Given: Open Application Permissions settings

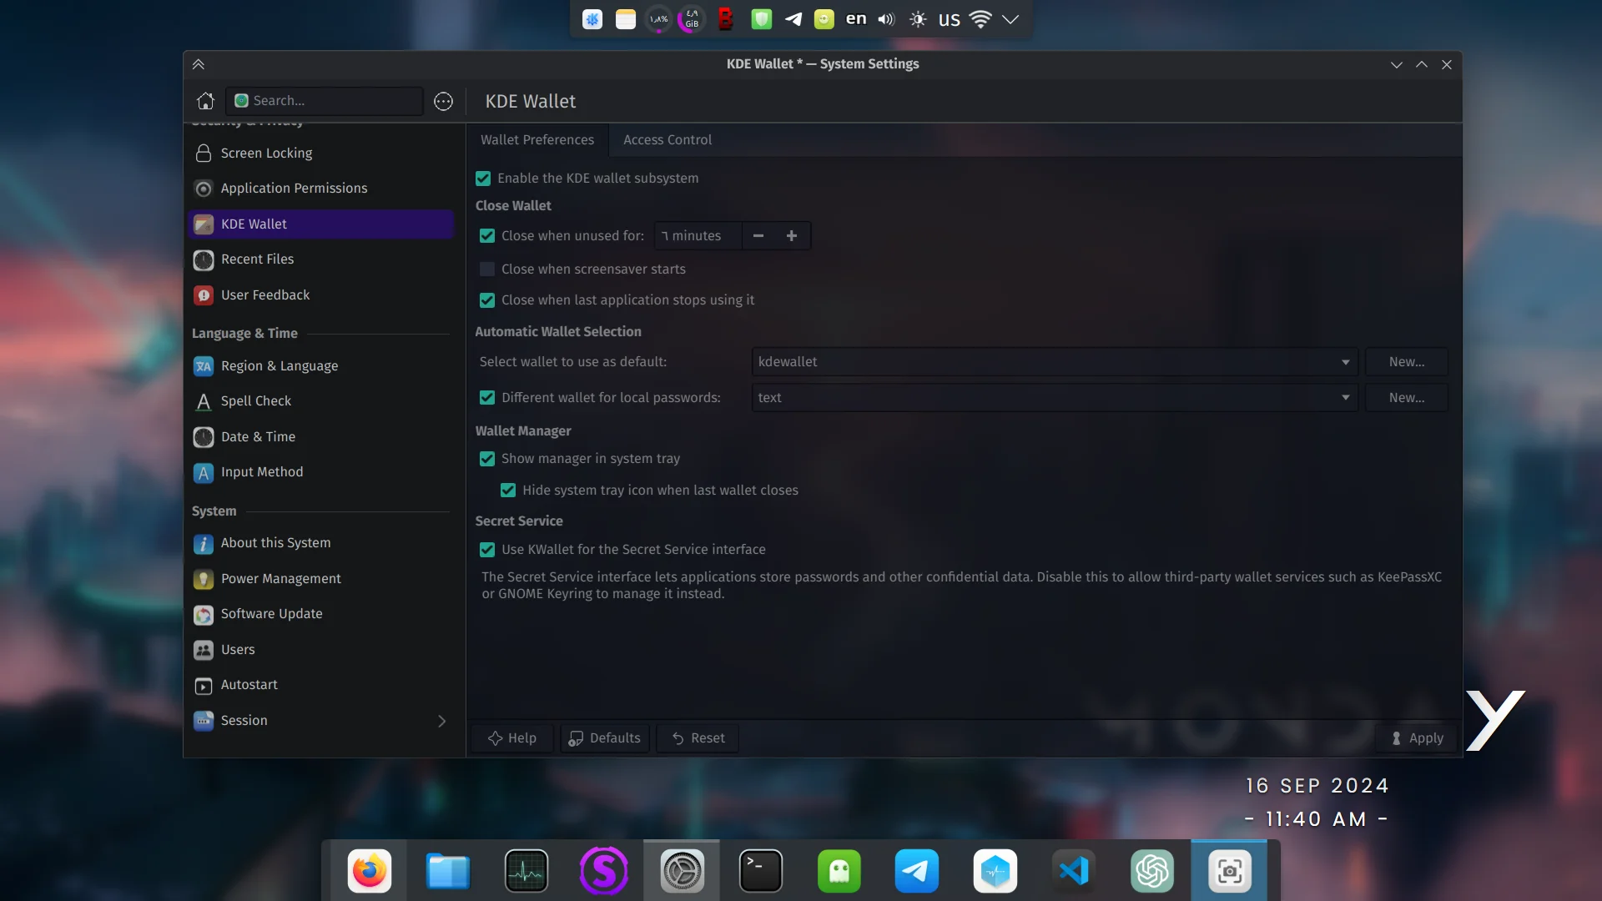Looking at the screenshot, I should [x=320, y=189].
